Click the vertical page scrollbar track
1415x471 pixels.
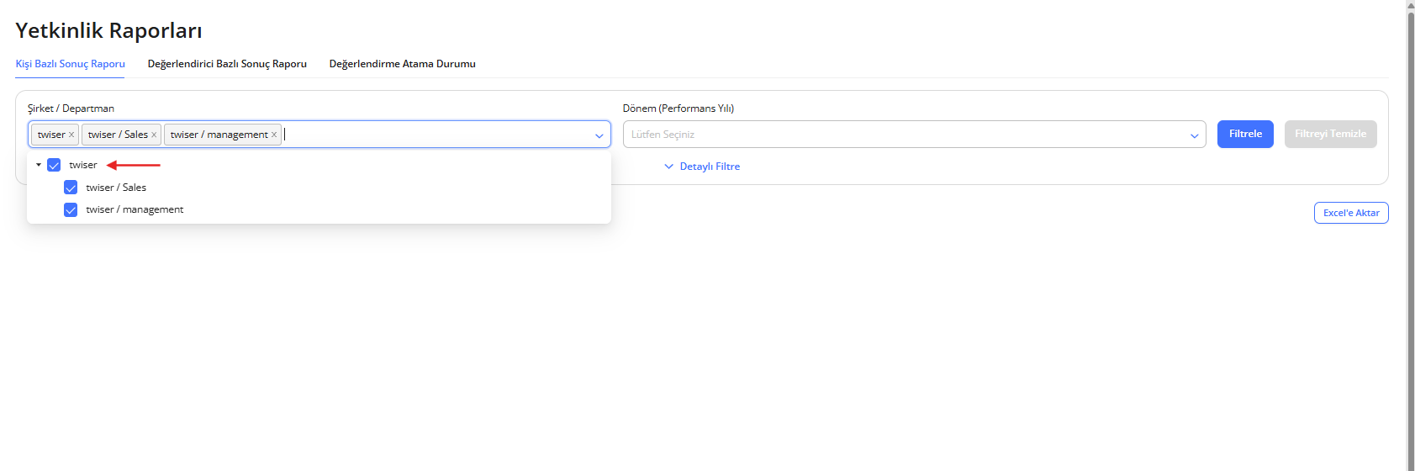(1411, 252)
